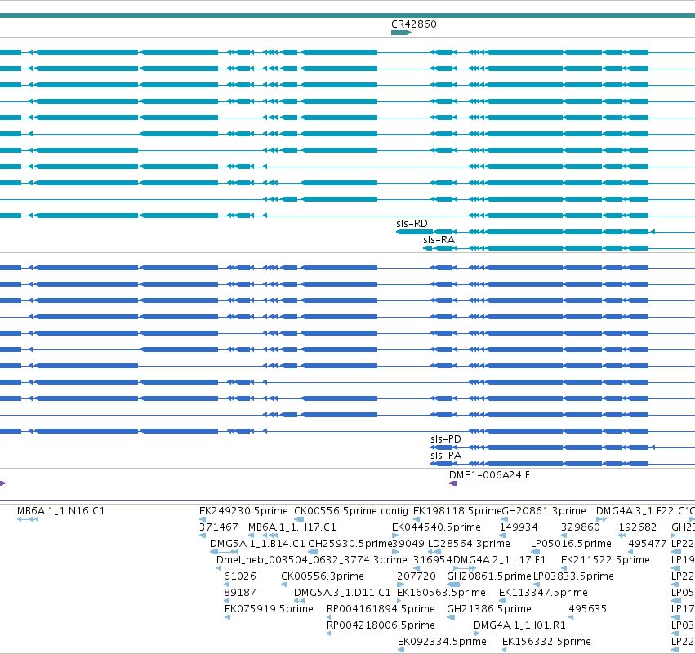Click the 329860 feature label
The image size is (695, 654).
(580, 527)
